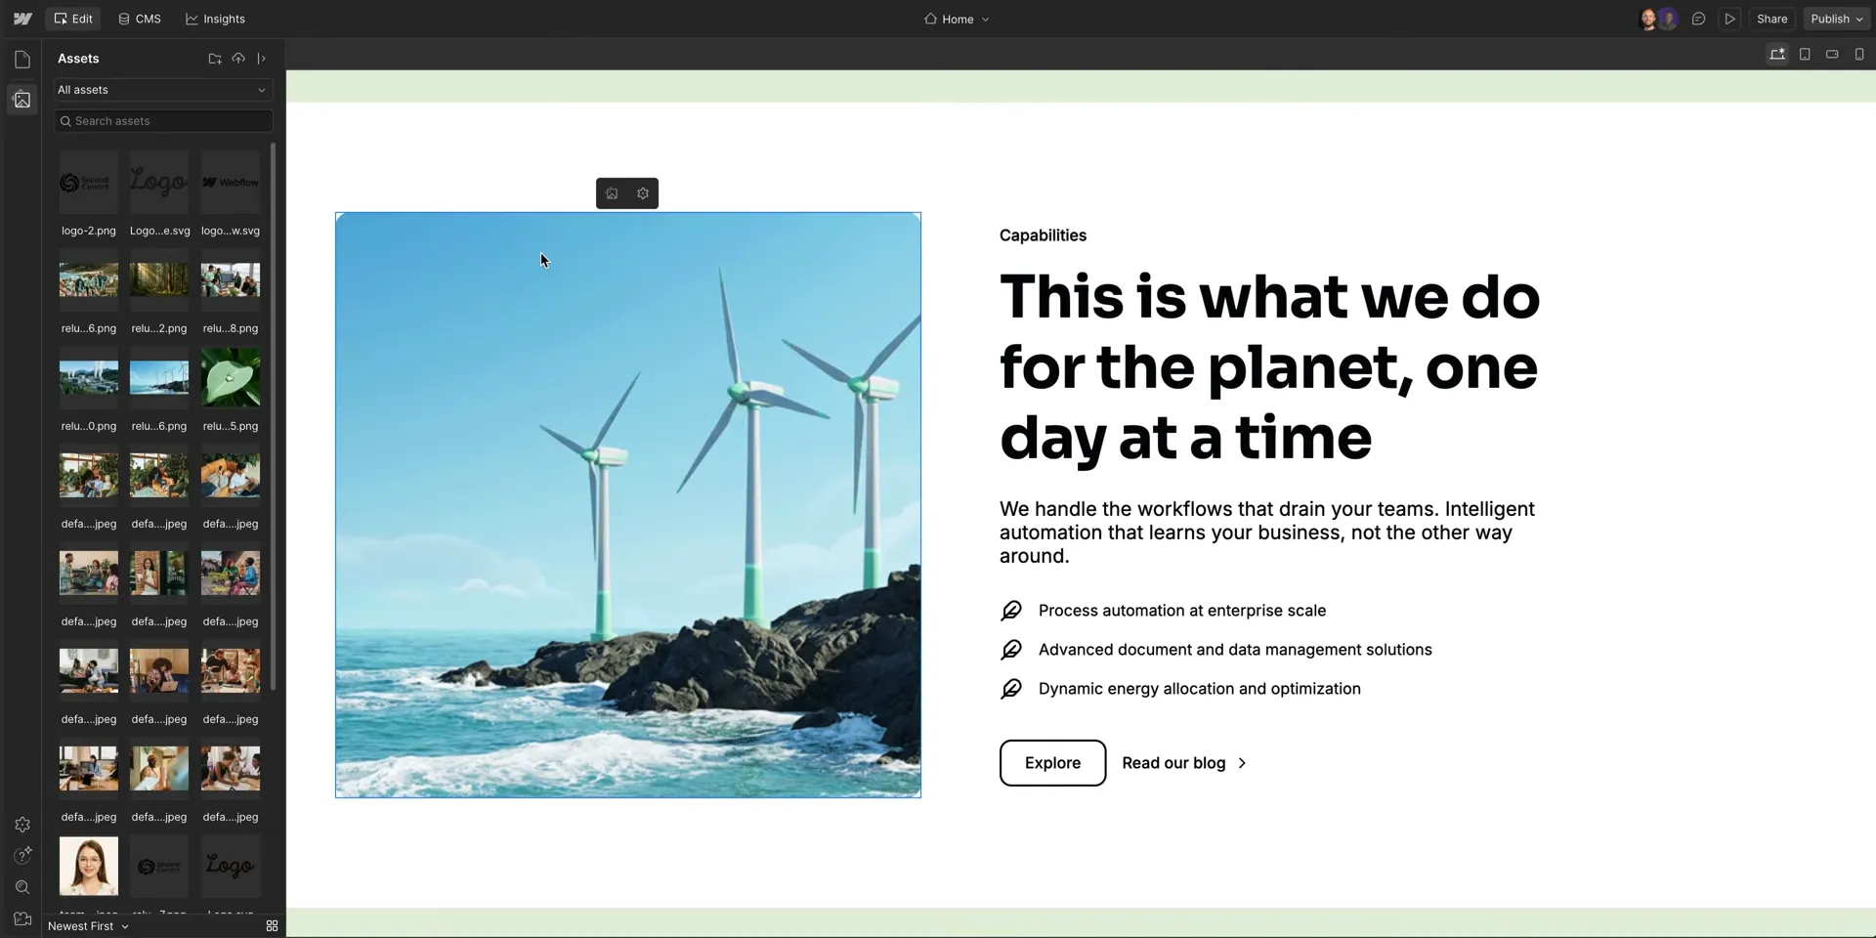
Task: Select the relu...6.png group photo thumbnail
Action: click(89, 280)
